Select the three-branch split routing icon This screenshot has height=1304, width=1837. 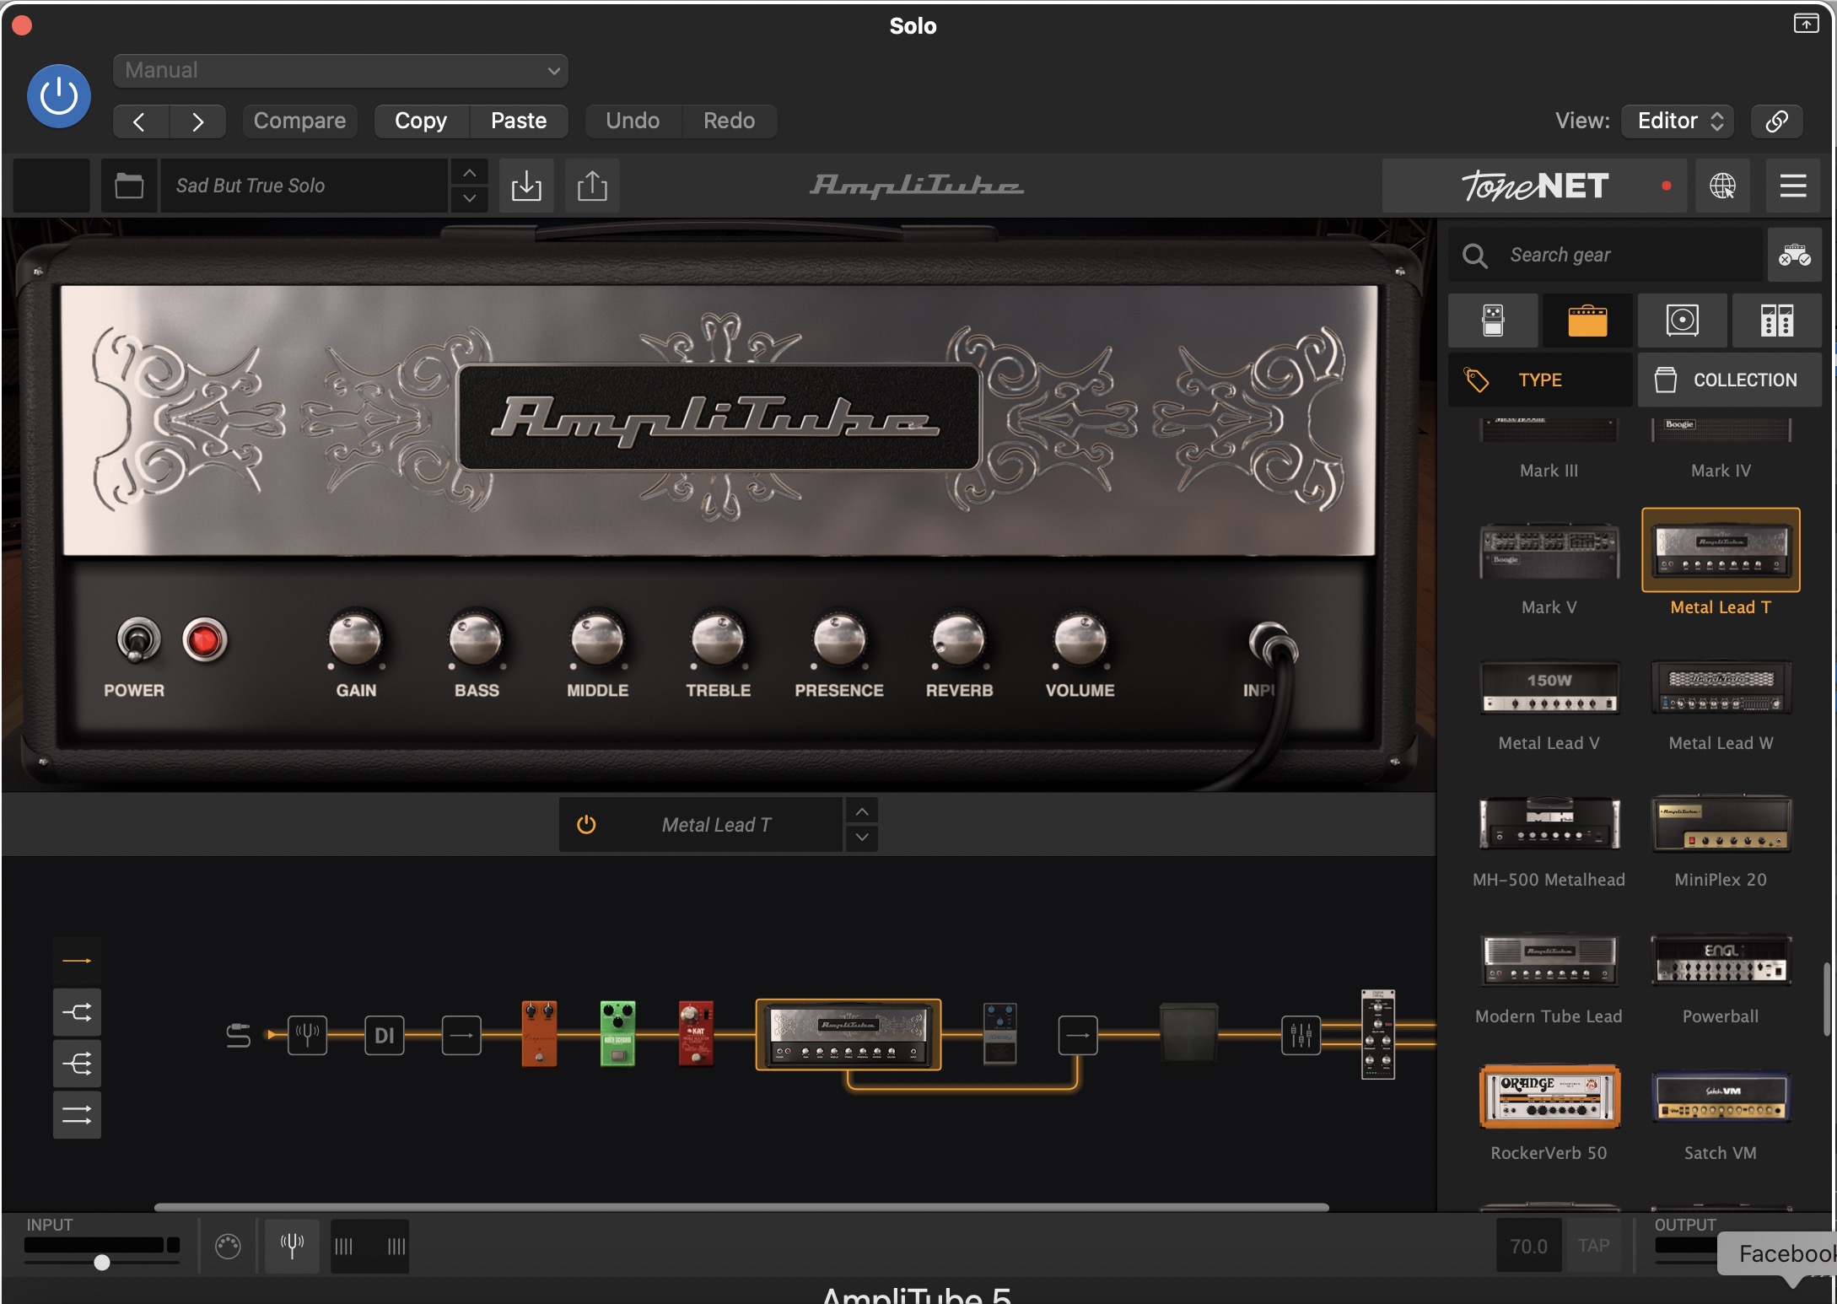[77, 1064]
